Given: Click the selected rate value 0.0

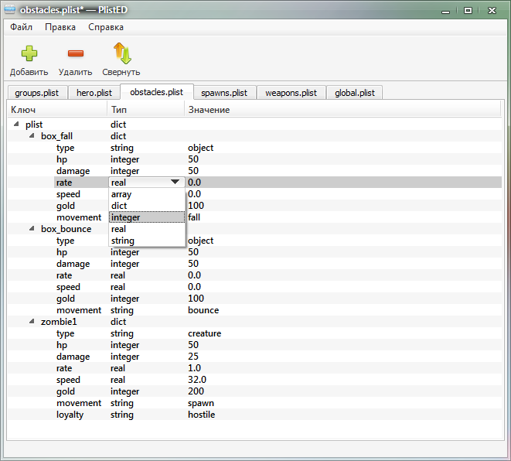Looking at the screenshot, I should 194,183.
